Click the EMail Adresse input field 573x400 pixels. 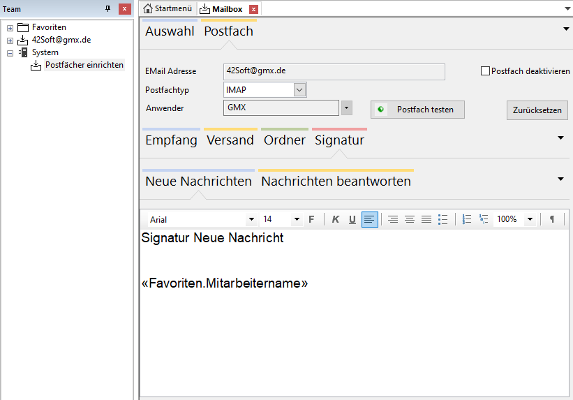coord(334,71)
